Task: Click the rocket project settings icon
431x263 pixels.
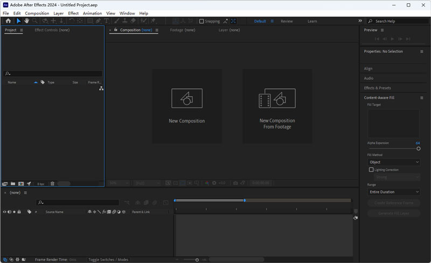Action: coord(29,184)
